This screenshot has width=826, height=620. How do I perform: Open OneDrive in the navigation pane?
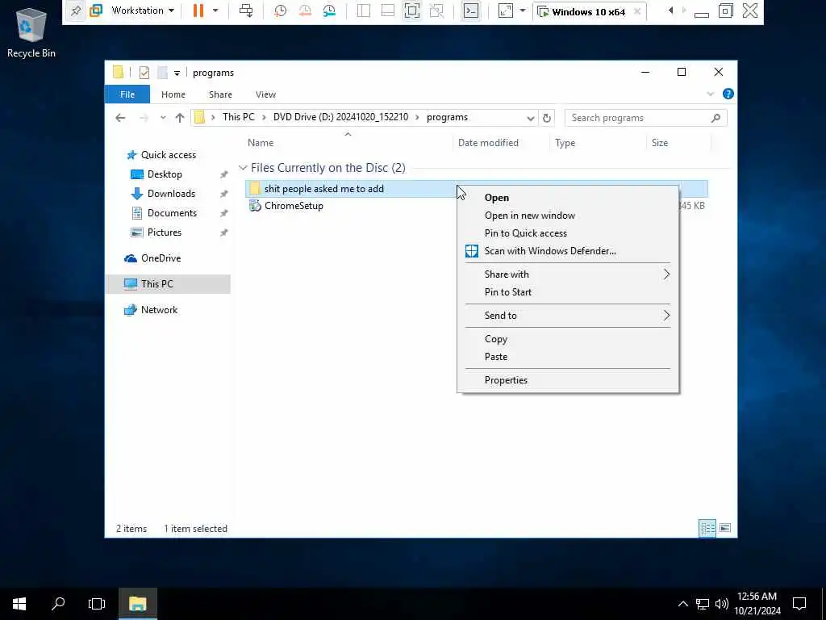[x=161, y=258]
